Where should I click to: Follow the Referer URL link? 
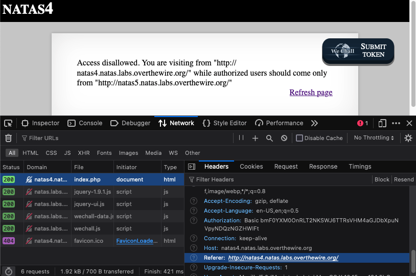tap(283, 258)
